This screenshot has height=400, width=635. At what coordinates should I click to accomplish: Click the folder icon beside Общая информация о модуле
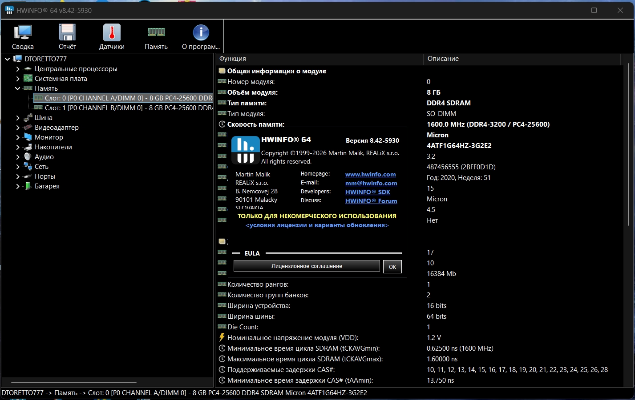(x=222, y=71)
